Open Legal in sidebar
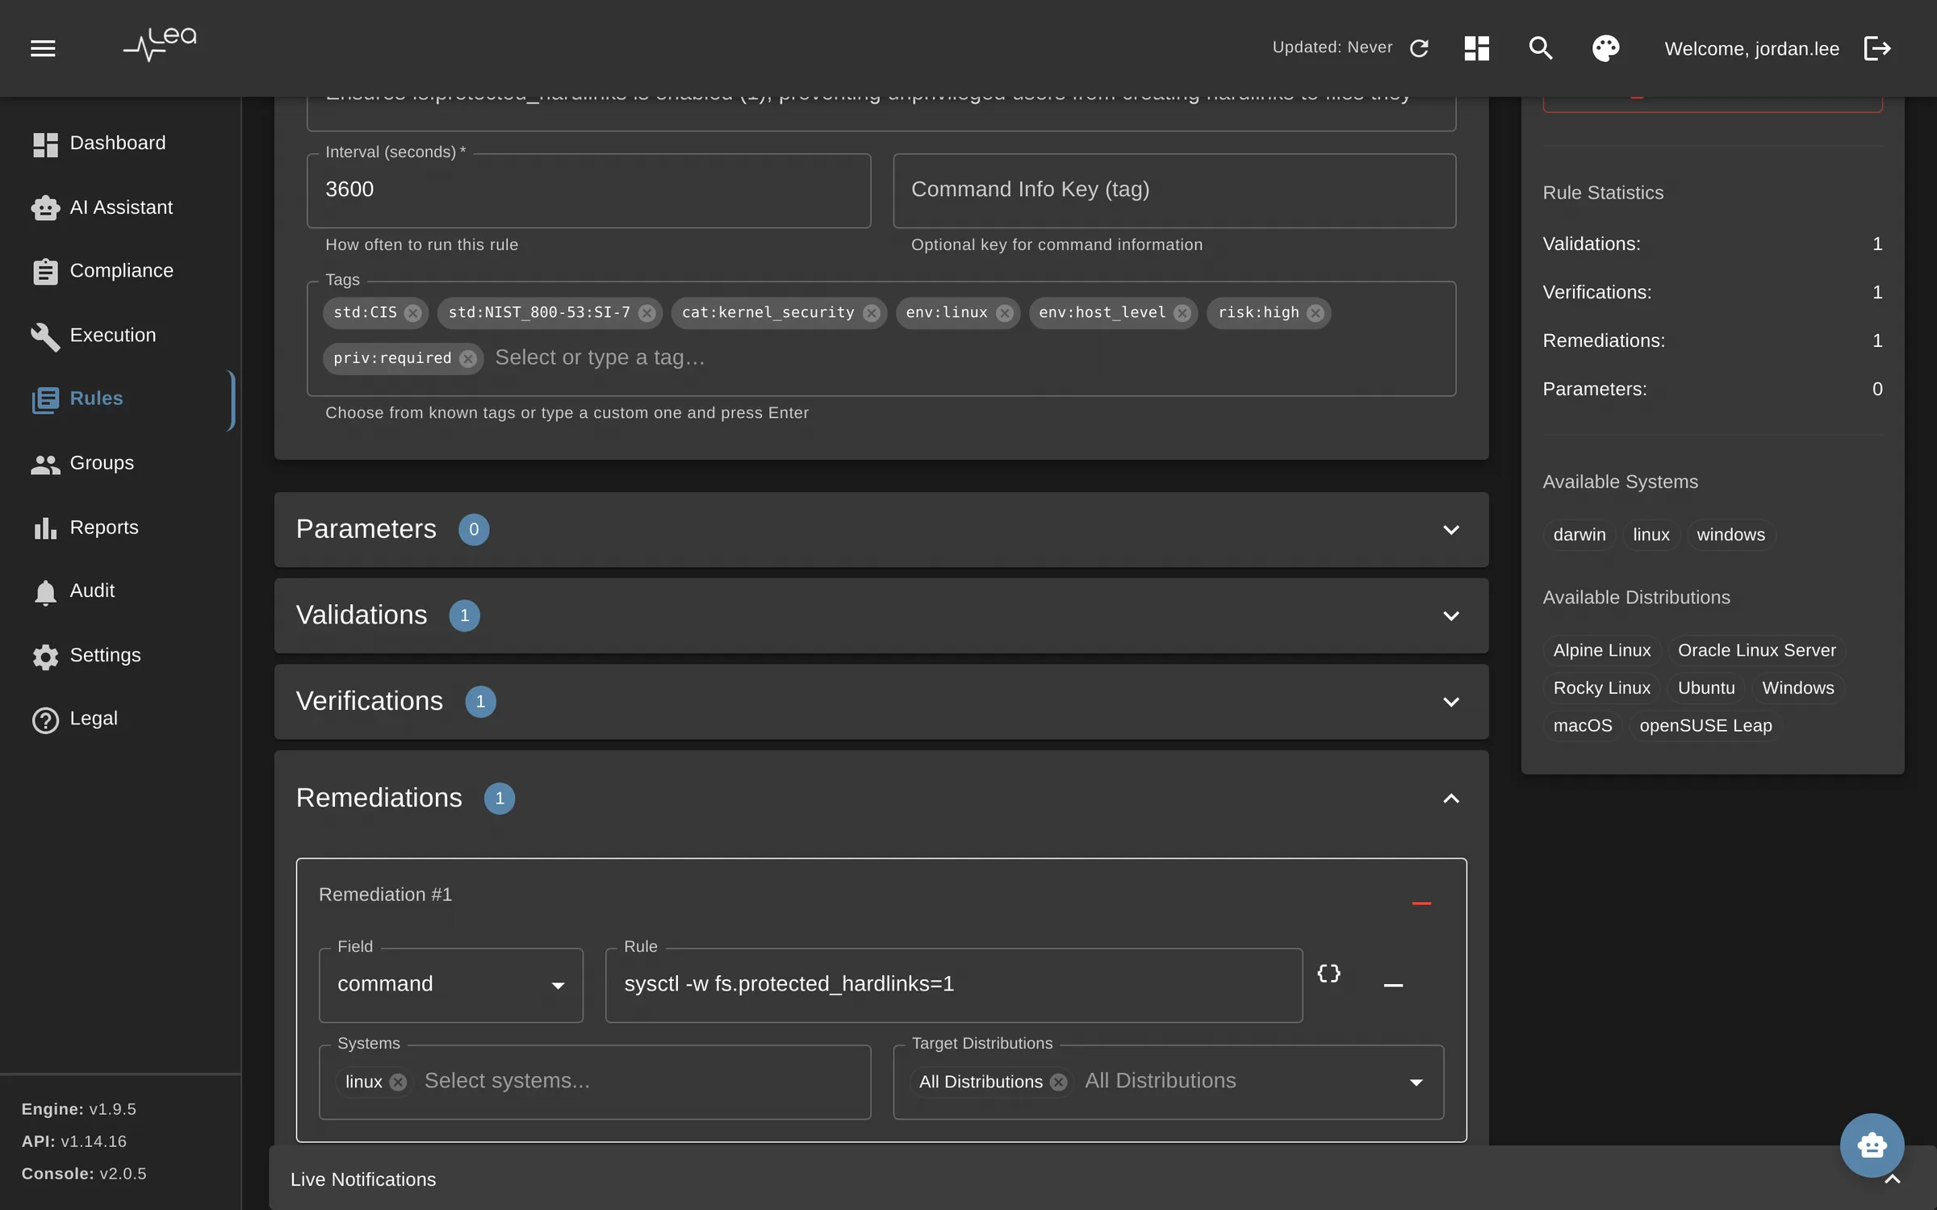This screenshot has height=1210, width=1937. (119, 719)
